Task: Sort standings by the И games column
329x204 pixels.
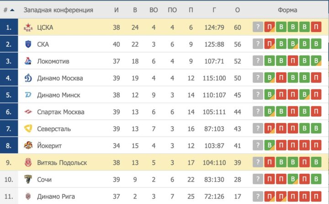Action: [x=117, y=10]
